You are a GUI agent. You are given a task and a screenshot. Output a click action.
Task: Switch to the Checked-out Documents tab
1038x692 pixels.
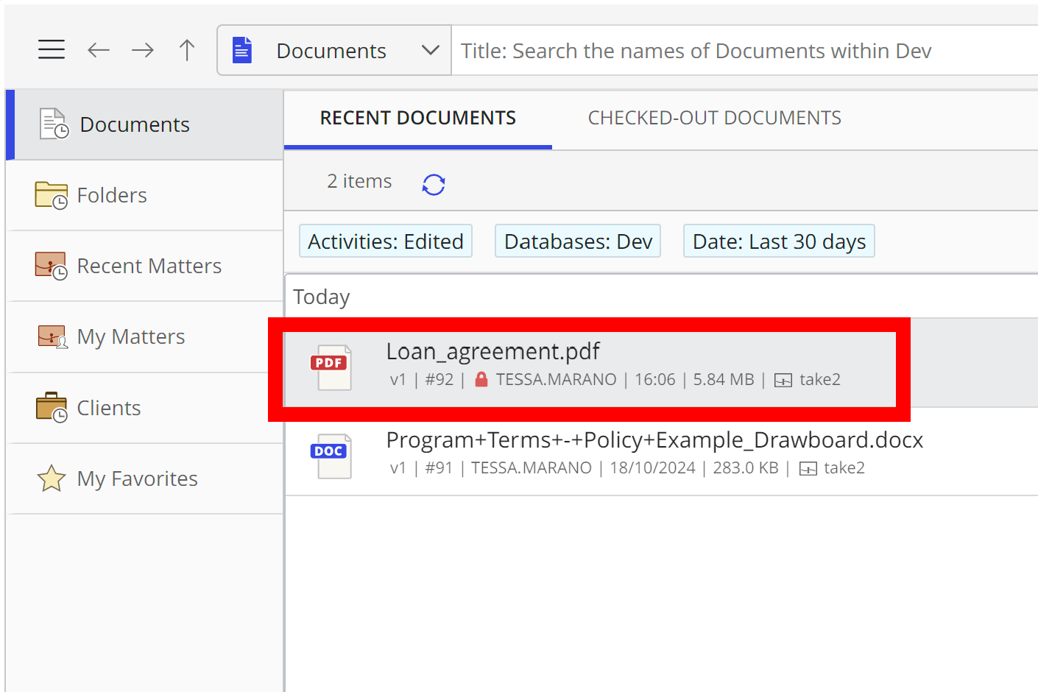click(x=714, y=117)
